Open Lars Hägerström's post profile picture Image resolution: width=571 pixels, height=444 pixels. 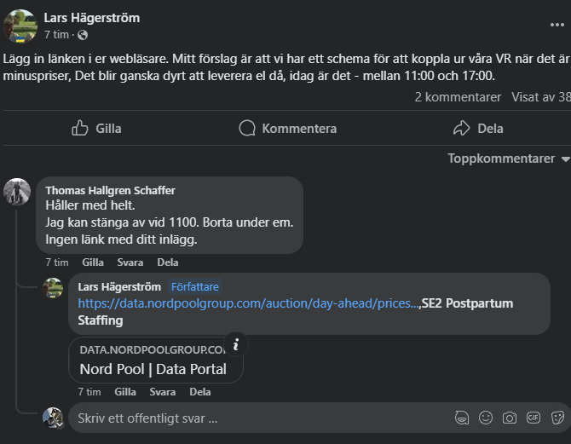[20, 26]
